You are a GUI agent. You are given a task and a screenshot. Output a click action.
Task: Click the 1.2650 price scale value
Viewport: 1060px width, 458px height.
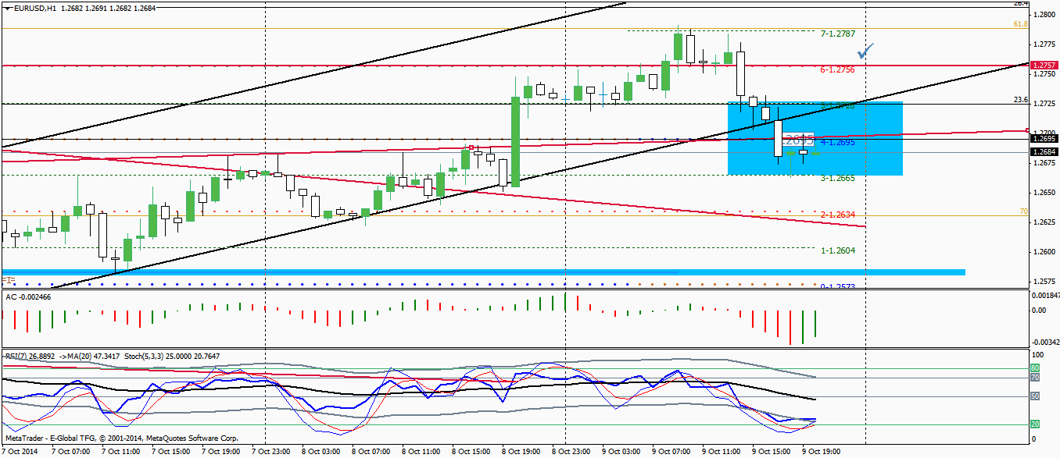tap(1044, 192)
